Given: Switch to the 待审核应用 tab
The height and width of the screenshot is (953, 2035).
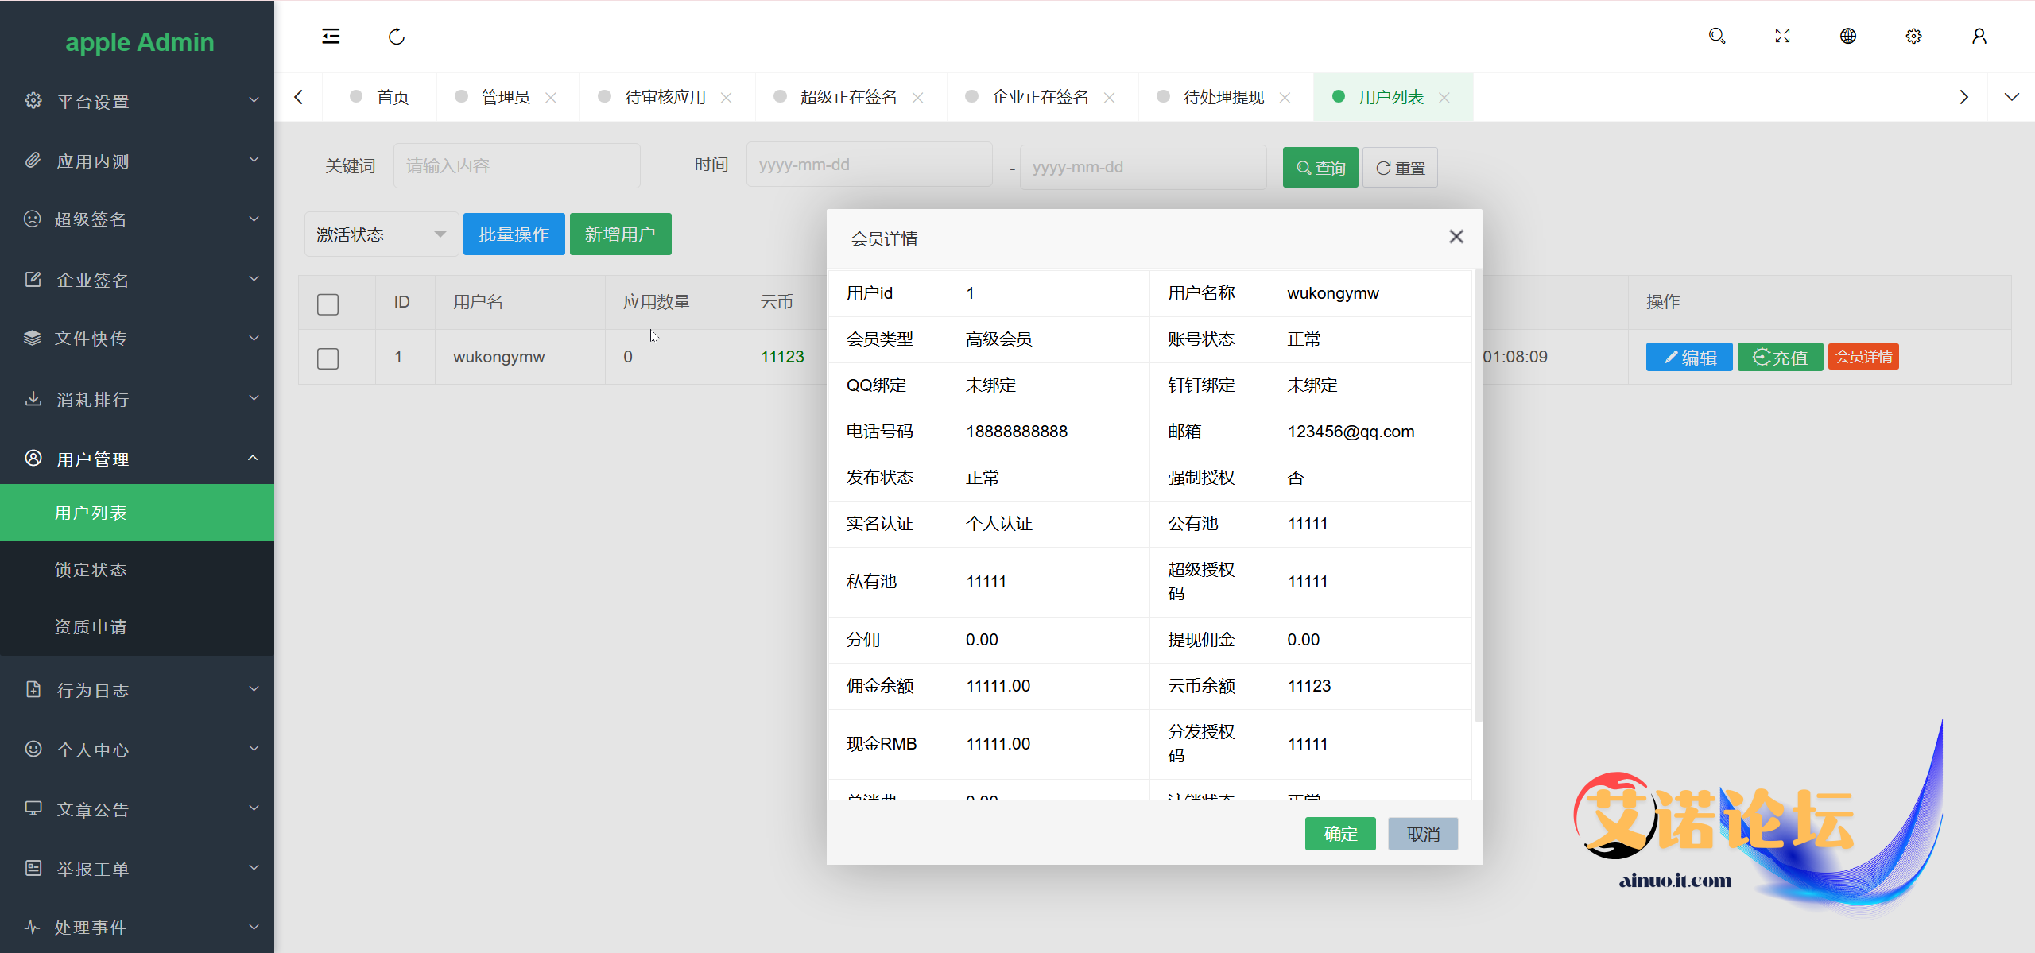Looking at the screenshot, I should pos(665,97).
